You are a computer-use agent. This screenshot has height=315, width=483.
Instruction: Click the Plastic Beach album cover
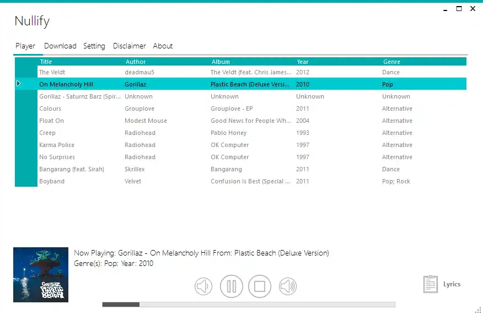tap(41, 275)
